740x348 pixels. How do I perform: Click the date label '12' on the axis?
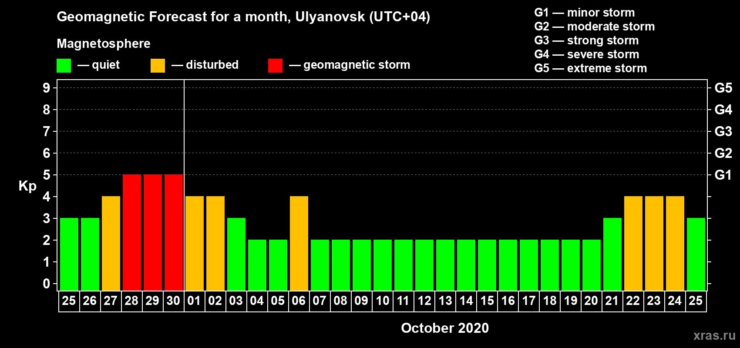point(424,301)
